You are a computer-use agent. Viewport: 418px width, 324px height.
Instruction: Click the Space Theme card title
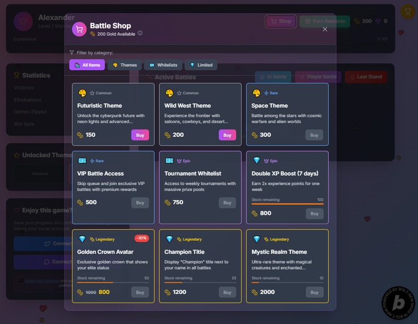pyautogui.click(x=269, y=106)
